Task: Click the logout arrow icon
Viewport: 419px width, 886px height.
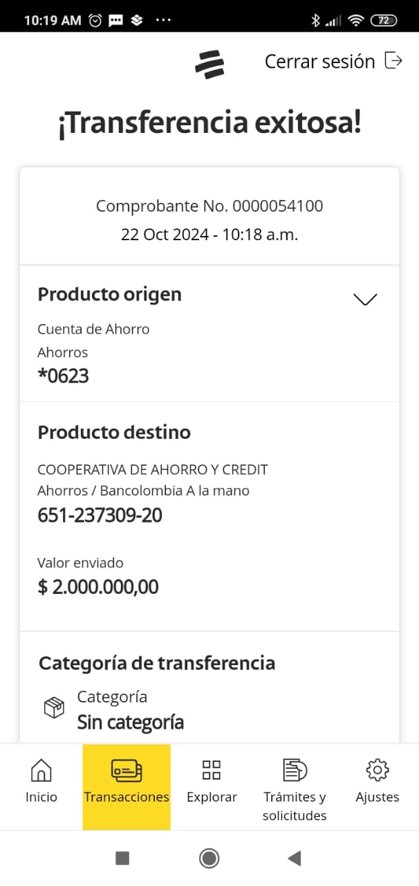Action: (393, 61)
